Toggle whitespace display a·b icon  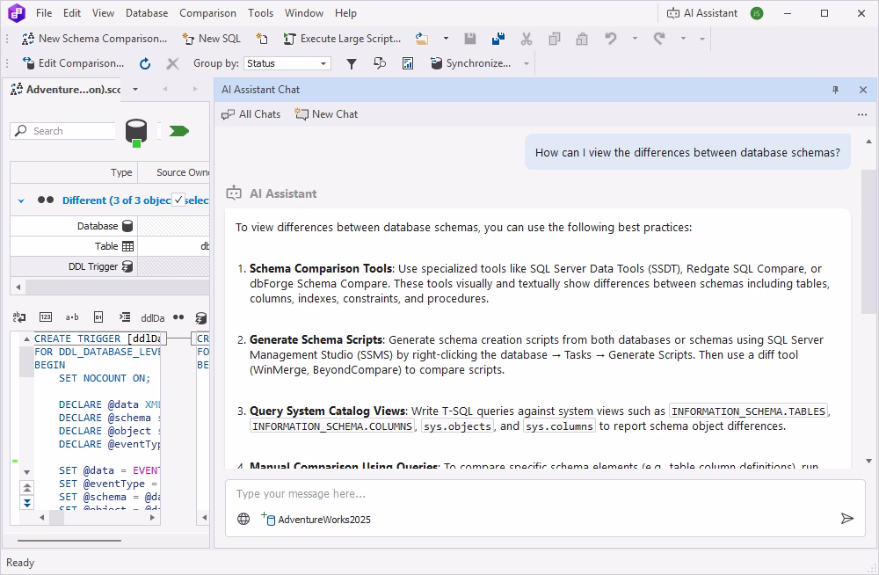[x=72, y=317]
